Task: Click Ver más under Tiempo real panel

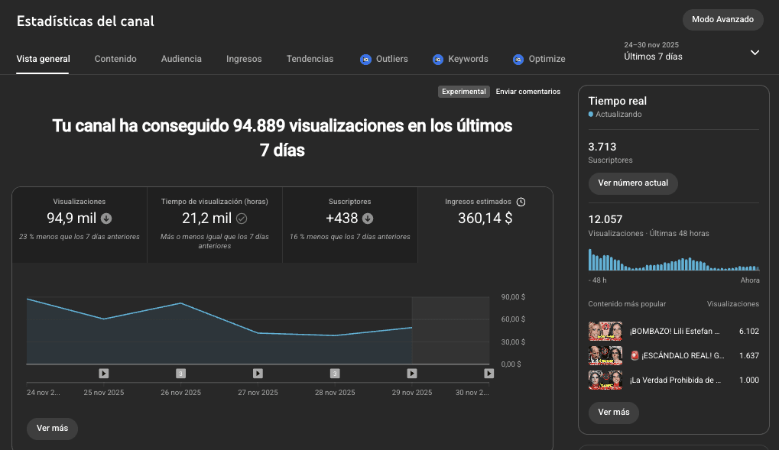Action: coord(614,413)
